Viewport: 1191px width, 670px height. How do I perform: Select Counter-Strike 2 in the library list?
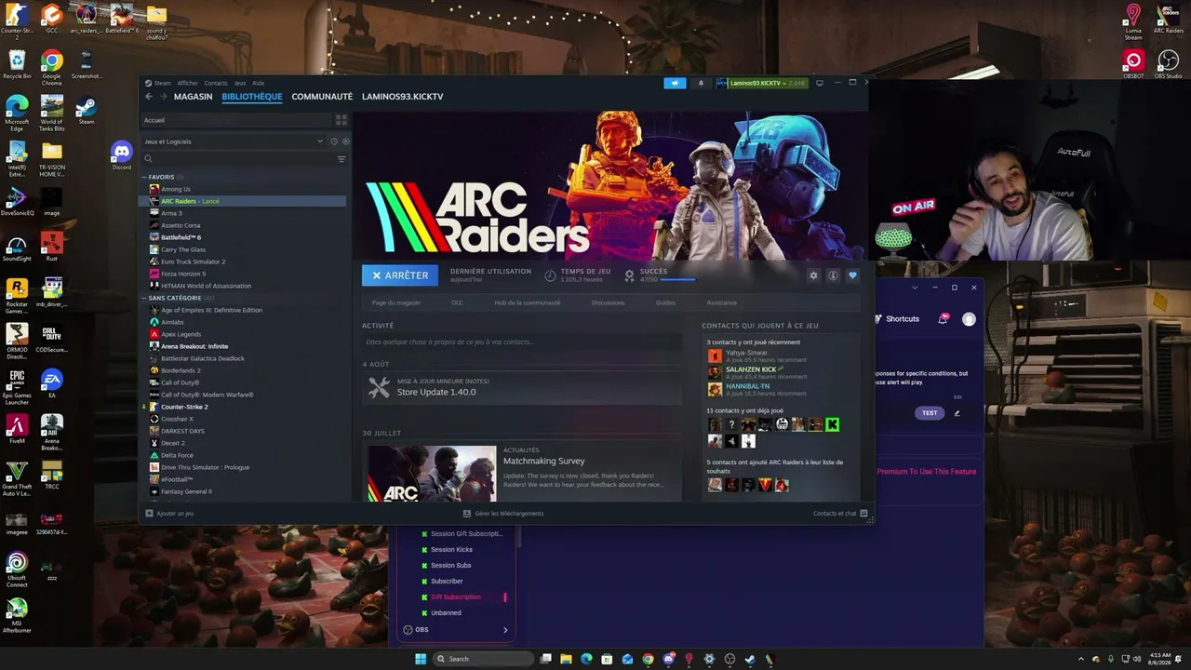click(184, 407)
